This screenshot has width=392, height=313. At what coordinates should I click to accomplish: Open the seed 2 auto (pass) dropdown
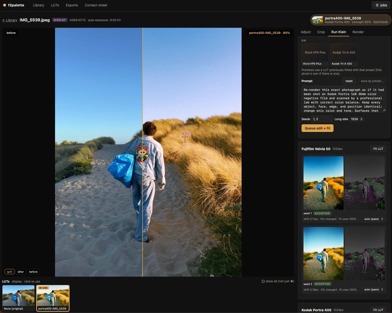pos(374,289)
